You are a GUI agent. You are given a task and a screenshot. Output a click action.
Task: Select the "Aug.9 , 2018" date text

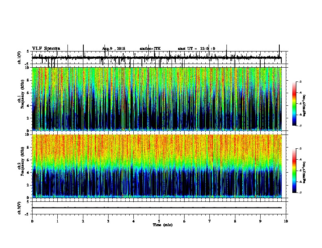(113, 49)
